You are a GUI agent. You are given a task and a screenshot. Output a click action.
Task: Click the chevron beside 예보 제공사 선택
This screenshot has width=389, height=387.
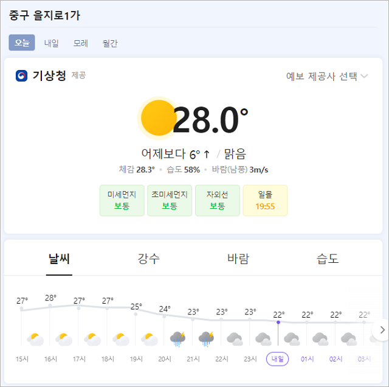pyautogui.click(x=364, y=76)
